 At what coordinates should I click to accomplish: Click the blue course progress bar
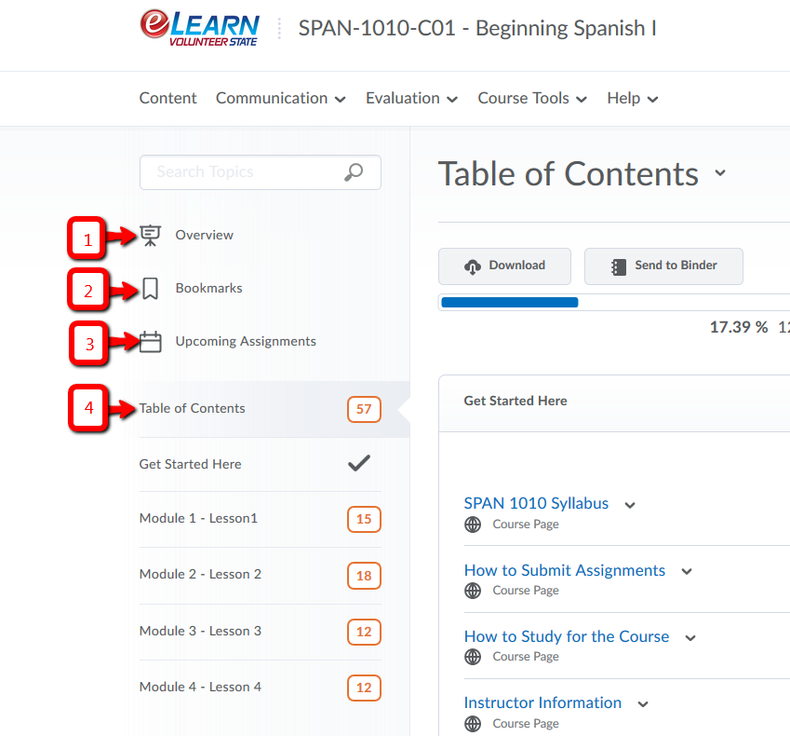509,303
